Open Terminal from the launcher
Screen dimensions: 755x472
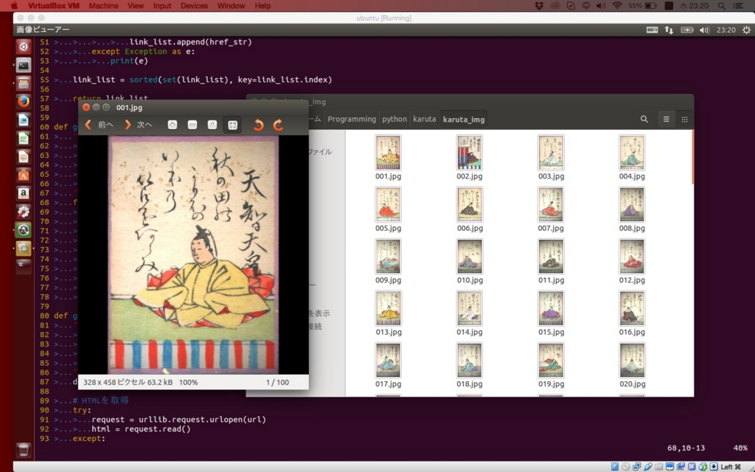click(x=24, y=65)
